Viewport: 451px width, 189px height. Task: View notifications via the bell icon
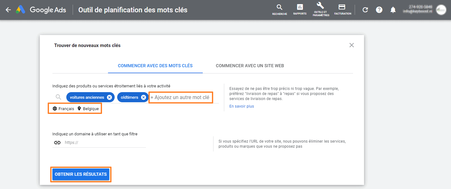point(393,10)
